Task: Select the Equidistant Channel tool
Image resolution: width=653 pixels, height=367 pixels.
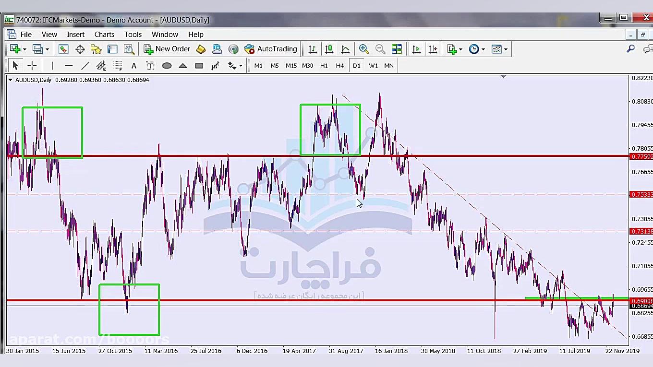Action: [x=101, y=66]
